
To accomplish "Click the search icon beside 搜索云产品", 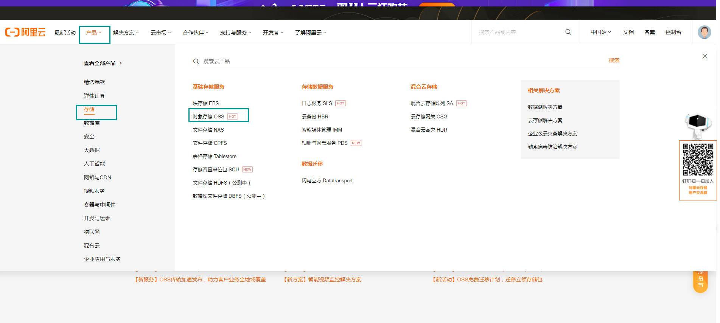I will [x=196, y=61].
